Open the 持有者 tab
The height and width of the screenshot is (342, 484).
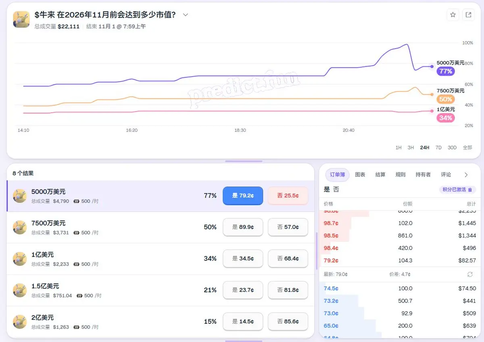click(423, 175)
